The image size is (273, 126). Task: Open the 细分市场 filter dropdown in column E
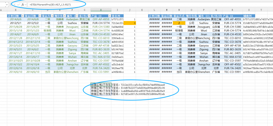click(65, 16)
